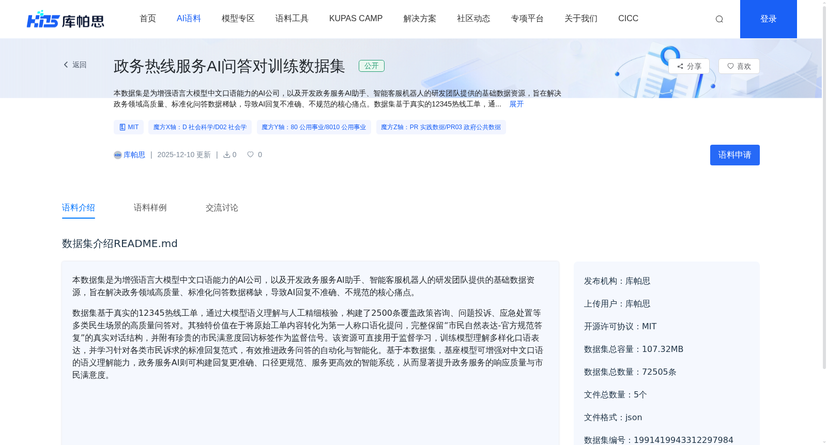The width and height of the screenshot is (827, 445).
Task: Click the 上传用户：库帕思 row
Action: [617, 304]
